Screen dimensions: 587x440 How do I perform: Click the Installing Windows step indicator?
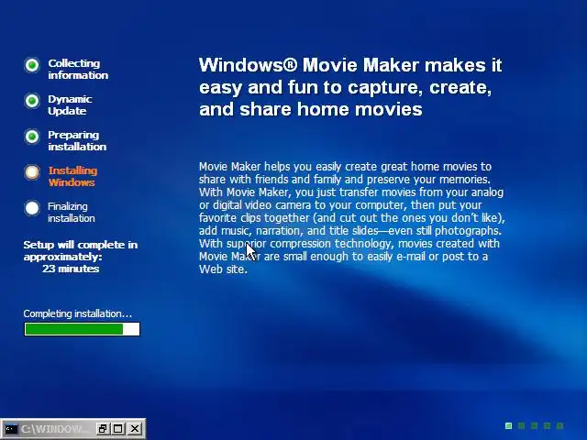coord(32,172)
